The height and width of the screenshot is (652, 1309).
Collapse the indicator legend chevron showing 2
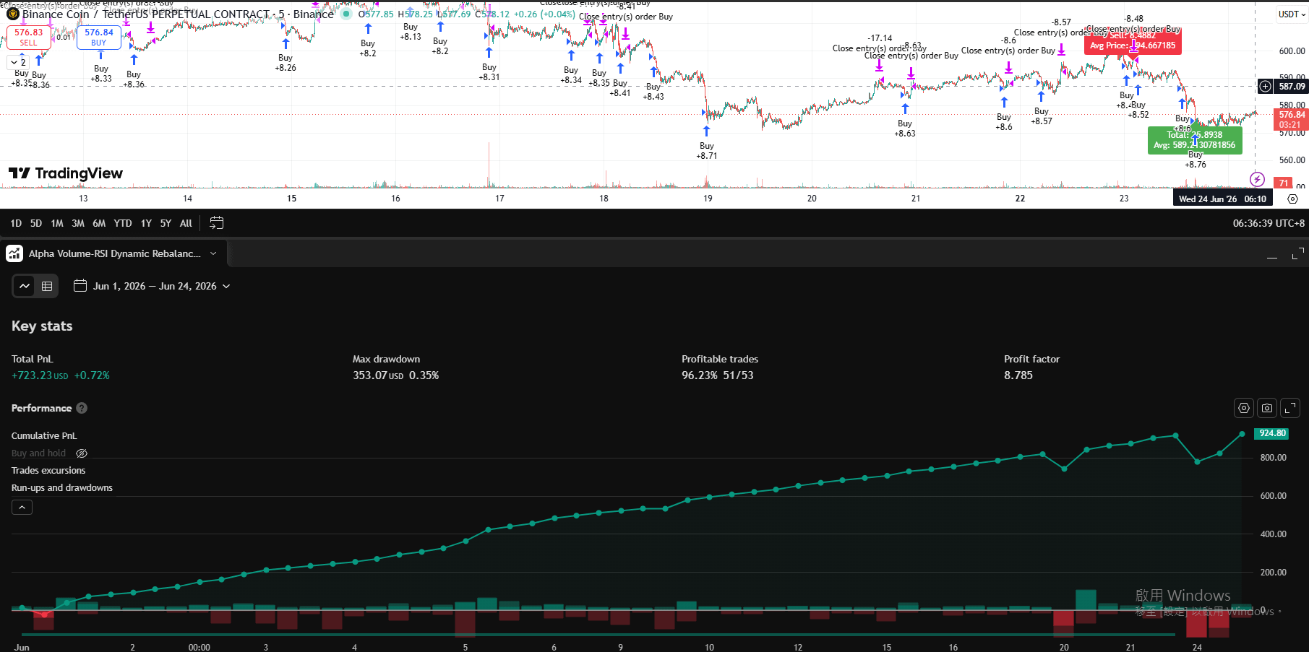[x=19, y=62]
